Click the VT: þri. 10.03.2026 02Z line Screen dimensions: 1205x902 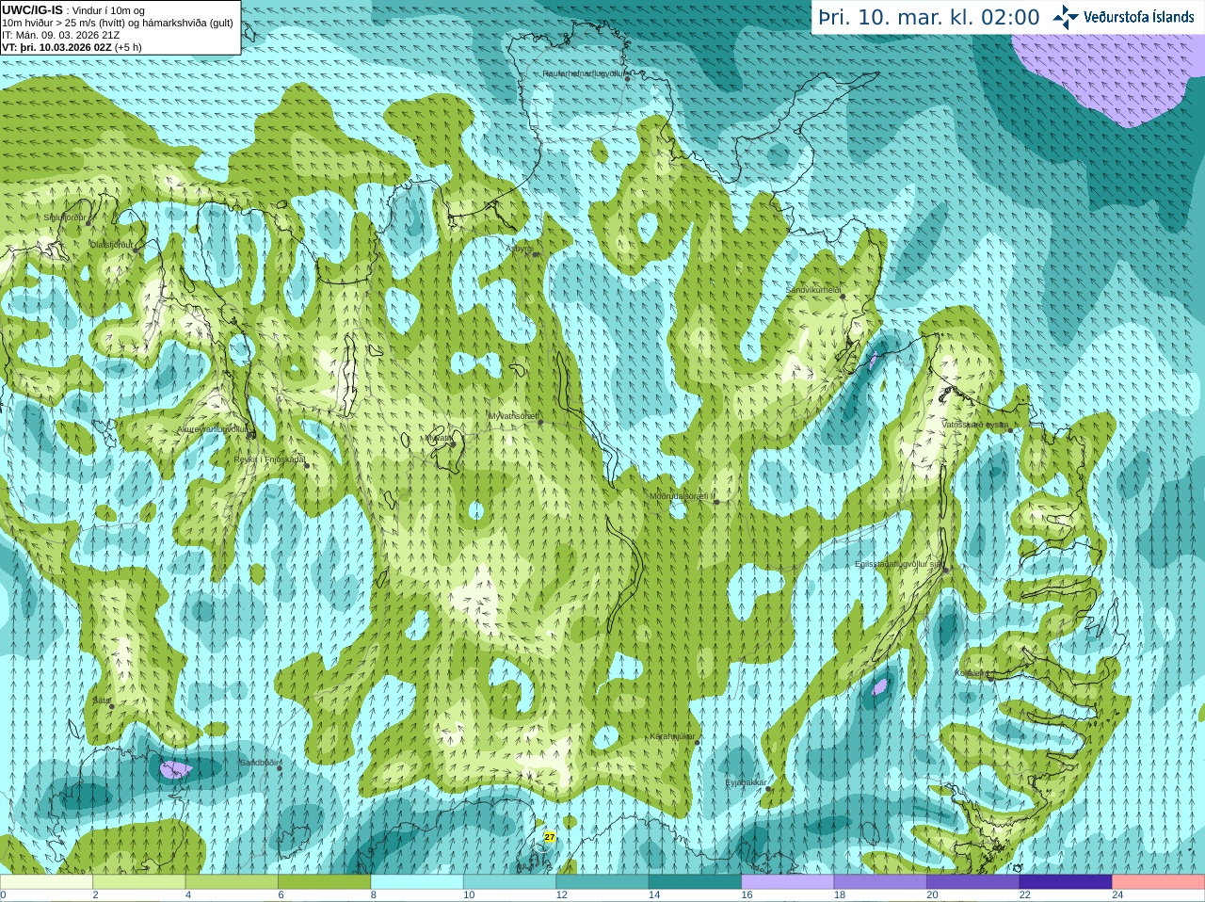[72, 47]
